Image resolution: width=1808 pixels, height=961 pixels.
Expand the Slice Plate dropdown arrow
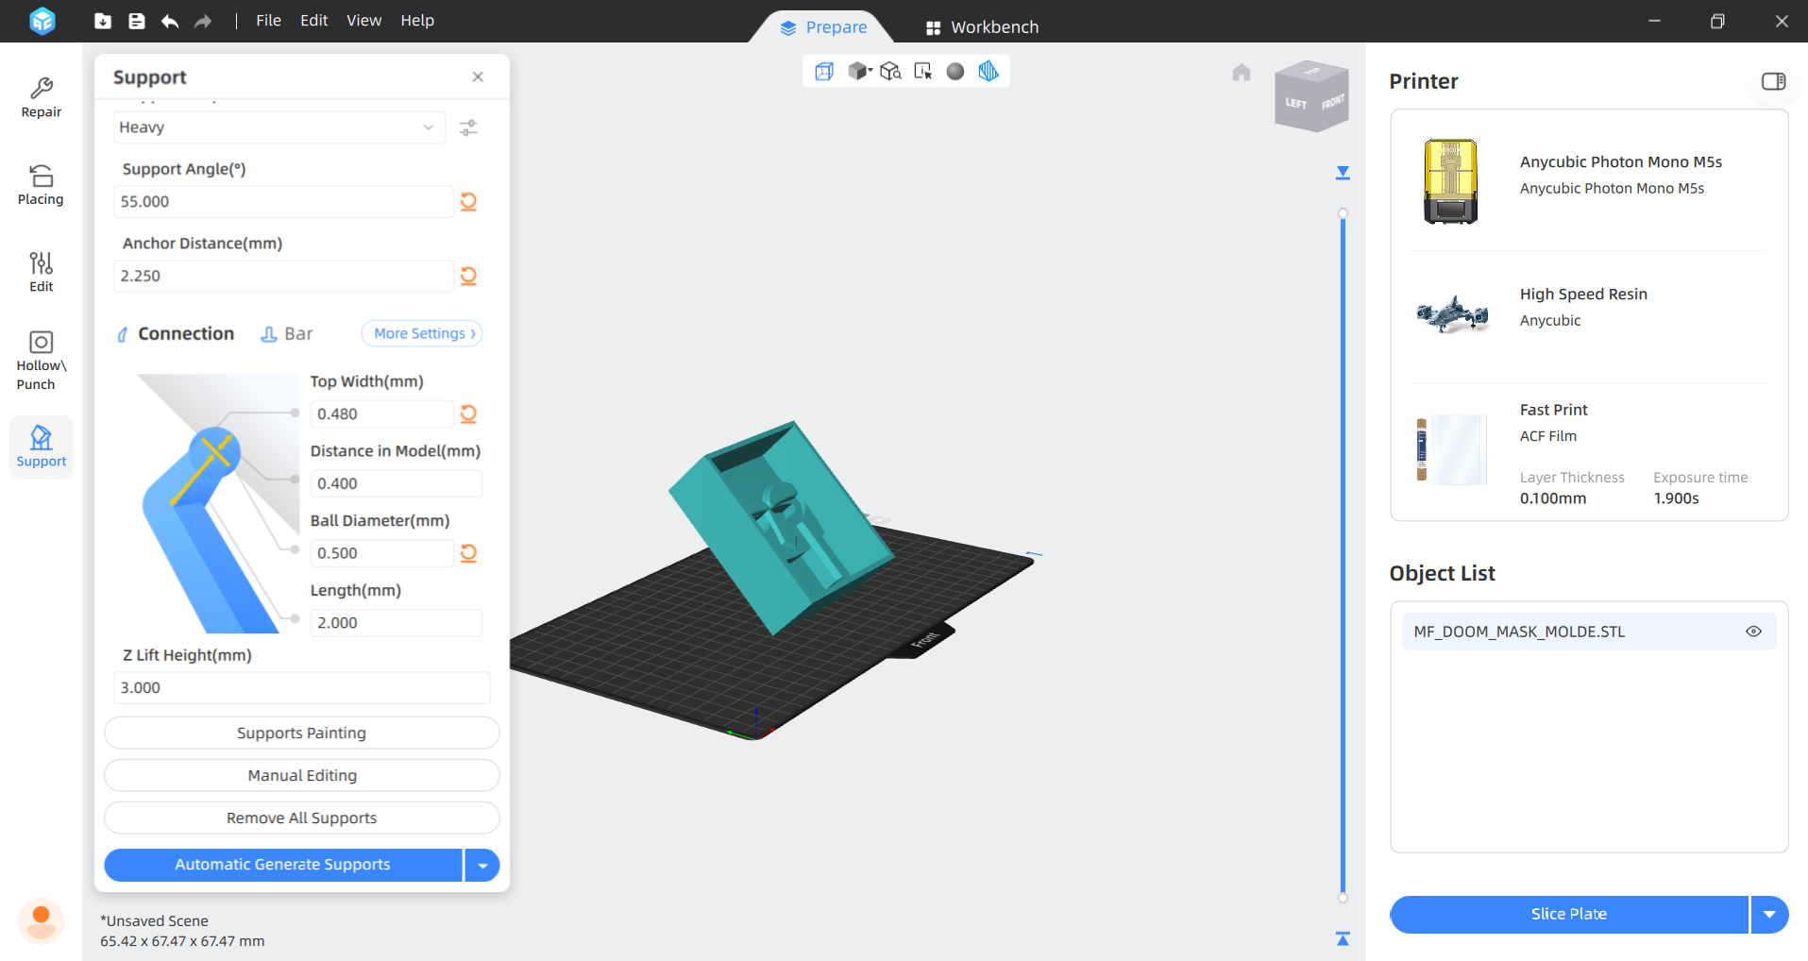(1770, 914)
